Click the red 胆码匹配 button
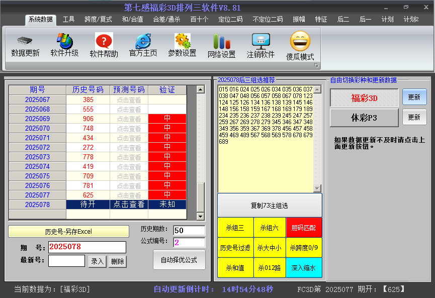This screenshot has height=298, width=435. pos(304,228)
